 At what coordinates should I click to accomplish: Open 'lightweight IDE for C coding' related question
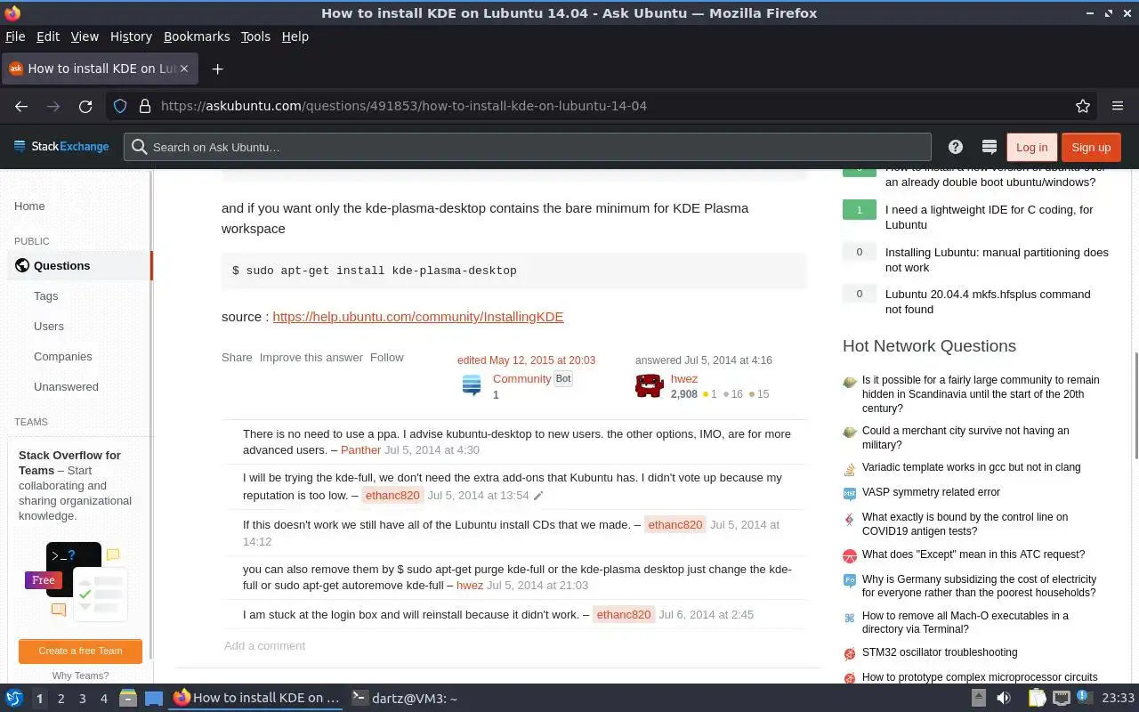coord(990,217)
